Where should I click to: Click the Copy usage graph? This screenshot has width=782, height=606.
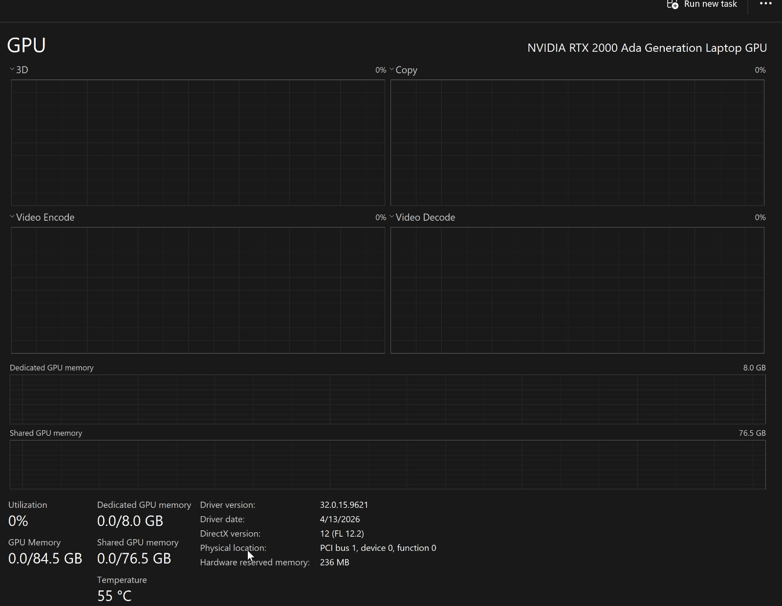[577, 143]
